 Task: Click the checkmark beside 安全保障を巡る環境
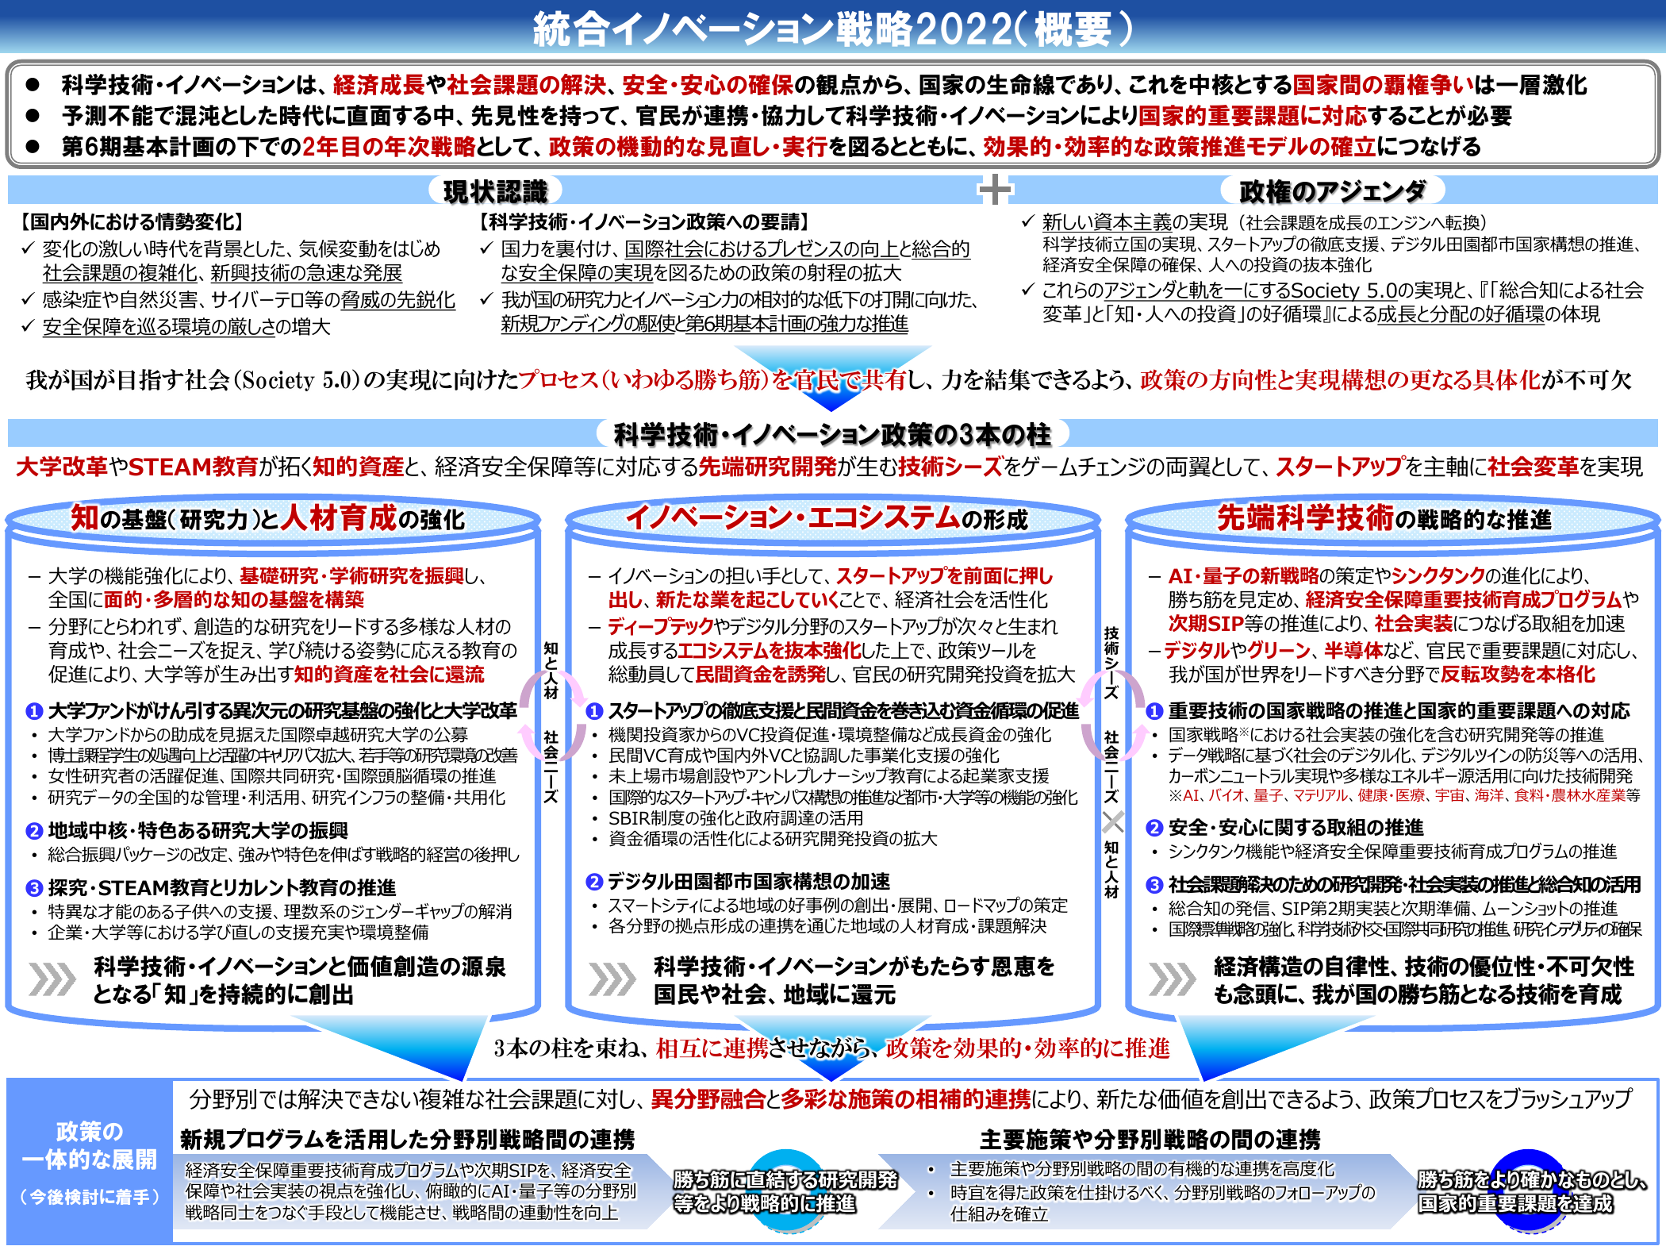click(x=29, y=327)
